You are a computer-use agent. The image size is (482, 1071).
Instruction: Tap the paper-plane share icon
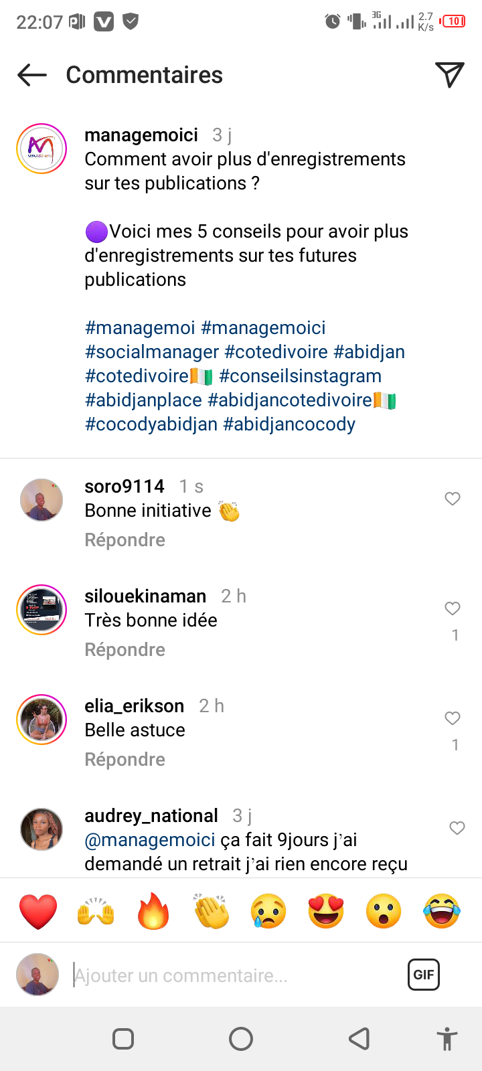coord(449,75)
